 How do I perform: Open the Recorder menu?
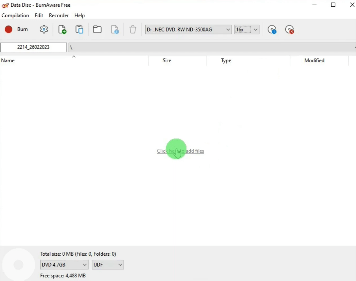click(59, 15)
